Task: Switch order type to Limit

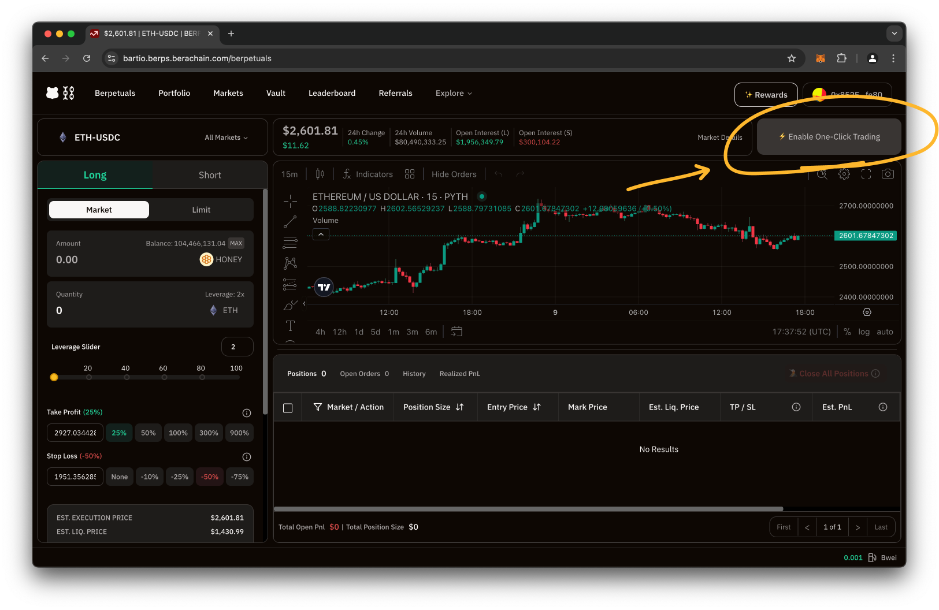Action: pos(201,210)
